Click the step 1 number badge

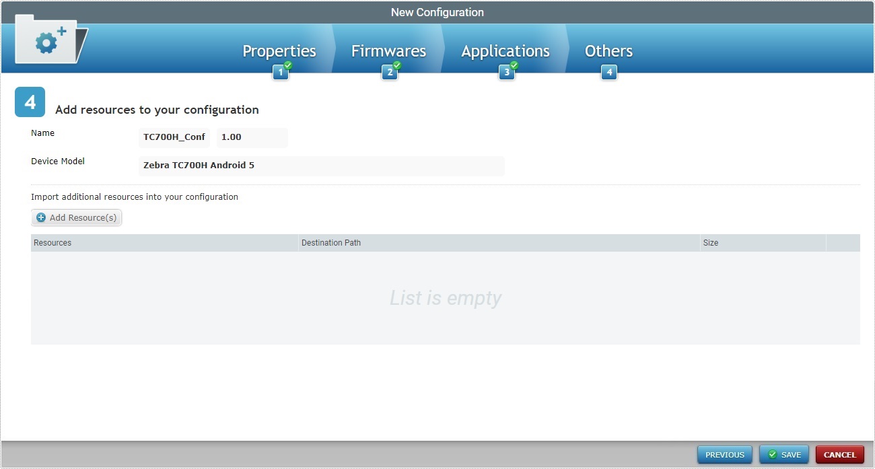tap(279, 72)
